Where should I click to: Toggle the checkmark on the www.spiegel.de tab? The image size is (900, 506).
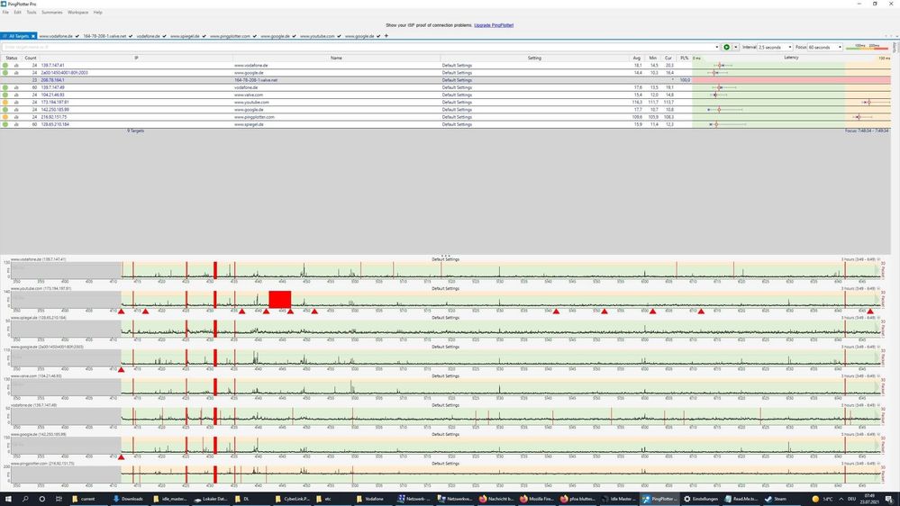point(204,36)
